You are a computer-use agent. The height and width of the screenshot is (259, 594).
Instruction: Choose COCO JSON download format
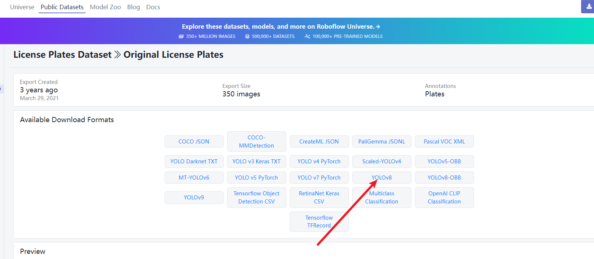coord(194,142)
